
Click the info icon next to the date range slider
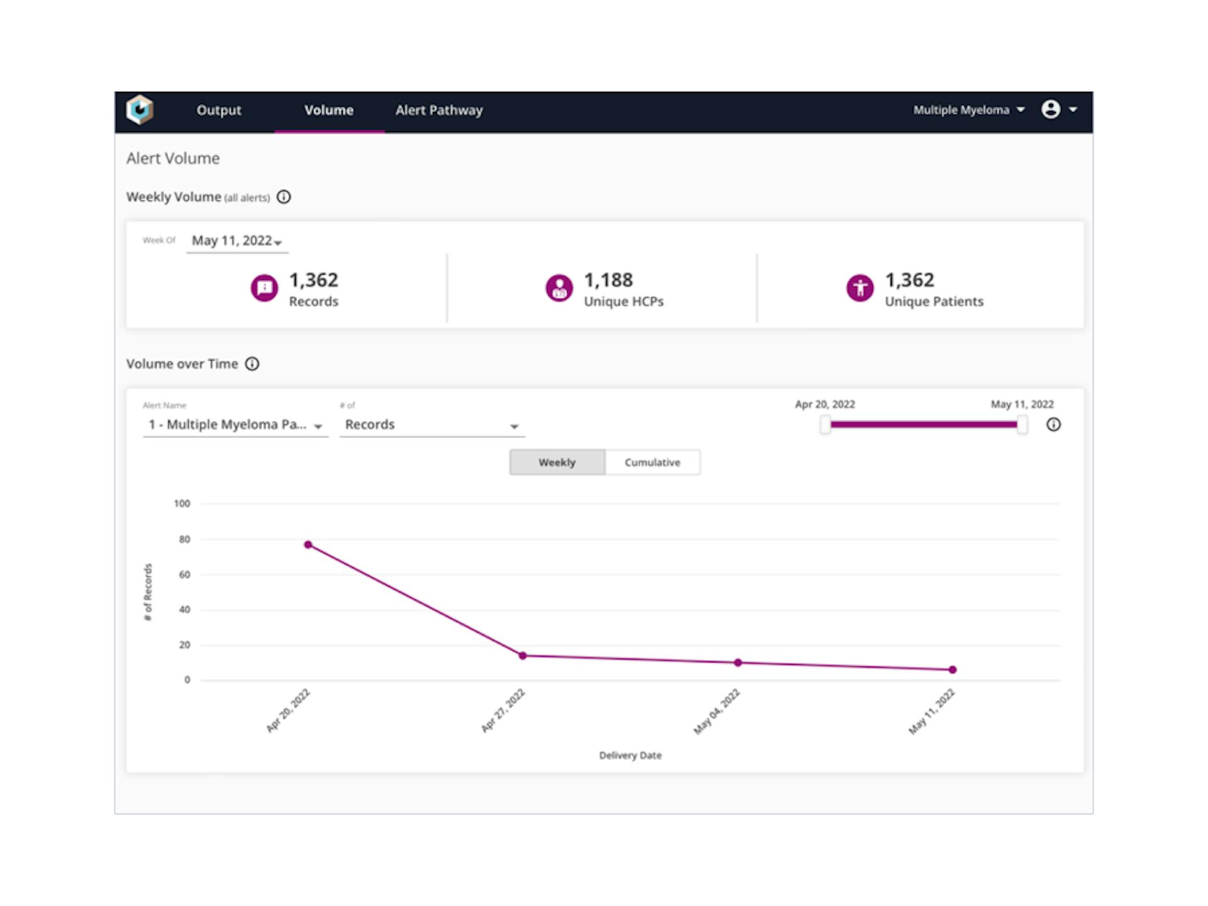point(1054,425)
